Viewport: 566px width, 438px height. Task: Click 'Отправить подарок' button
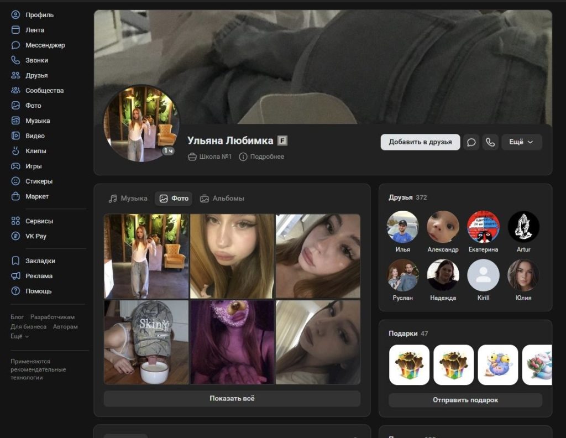[x=465, y=400]
